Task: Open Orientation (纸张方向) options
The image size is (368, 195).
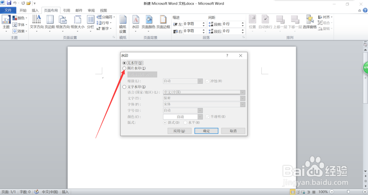Action: [63, 24]
